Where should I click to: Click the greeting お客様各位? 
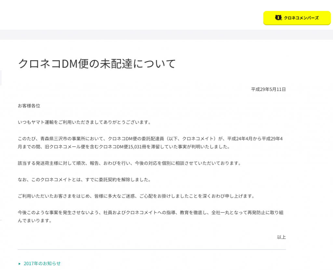click(x=29, y=106)
